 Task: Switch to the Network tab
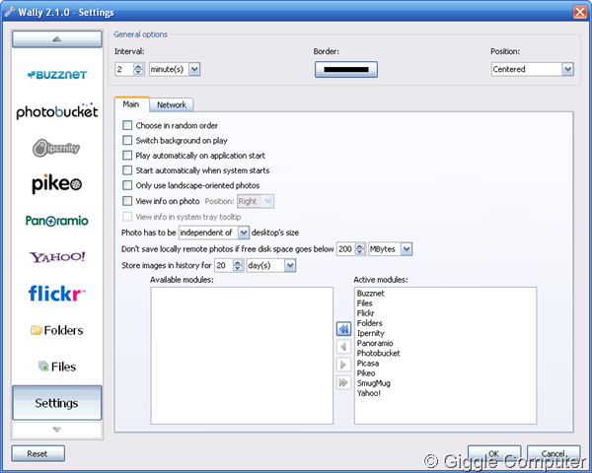pos(172,104)
